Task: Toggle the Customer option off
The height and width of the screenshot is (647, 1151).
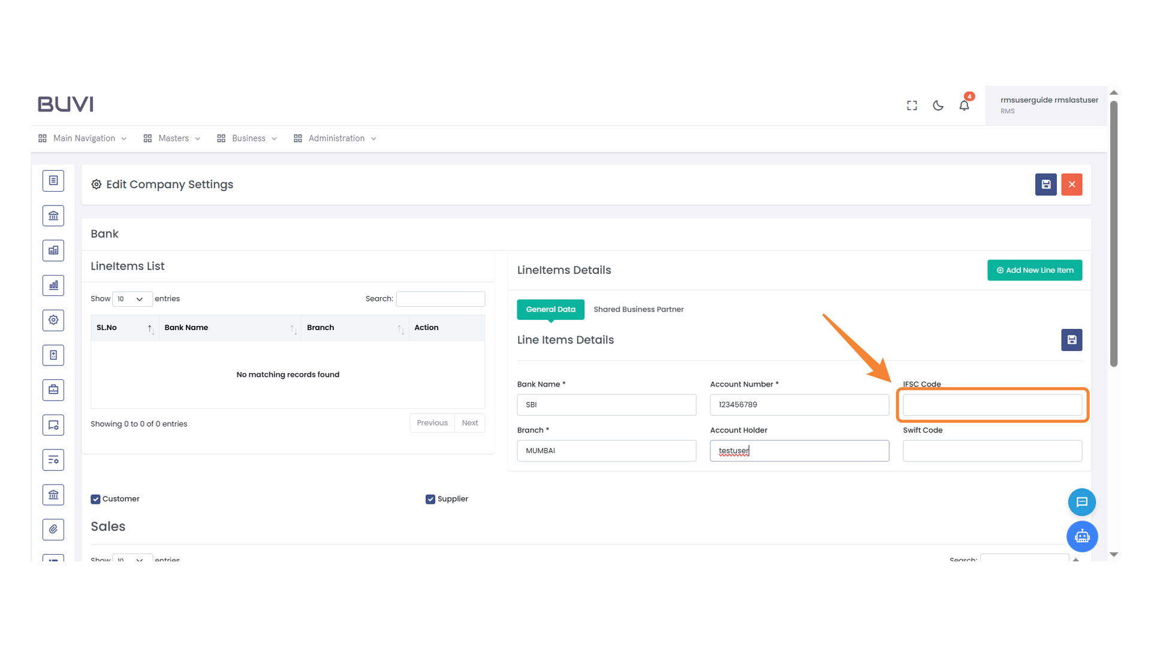Action: pos(95,498)
